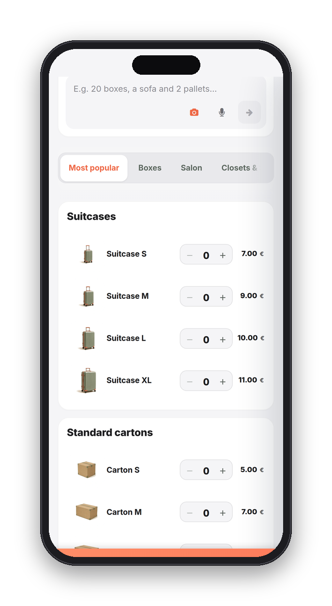Click the 11.00 € Suitcase XL price

tap(251, 380)
